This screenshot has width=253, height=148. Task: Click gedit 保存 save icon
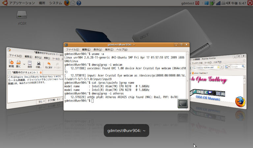(x=30, y=64)
